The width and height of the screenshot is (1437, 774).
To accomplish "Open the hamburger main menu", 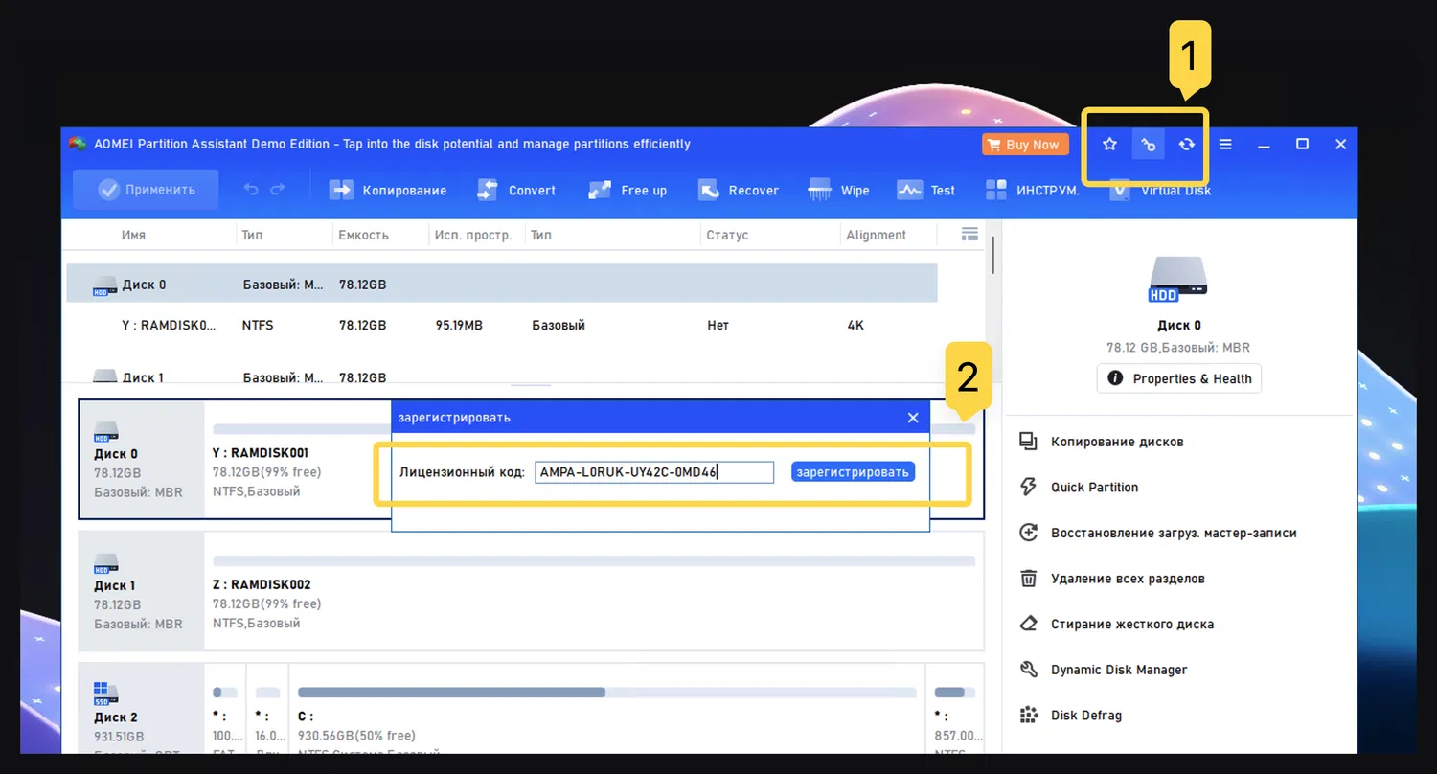I will (1225, 144).
